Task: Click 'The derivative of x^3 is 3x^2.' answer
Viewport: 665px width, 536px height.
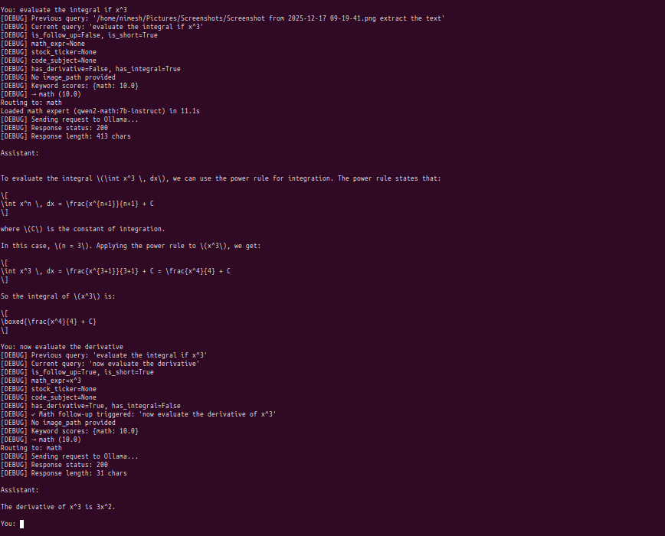Action: coord(57,507)
